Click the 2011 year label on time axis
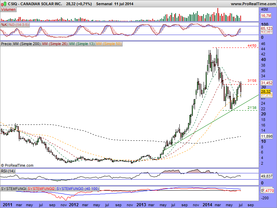This screenshot has width=277, height=208. (8, 205)
